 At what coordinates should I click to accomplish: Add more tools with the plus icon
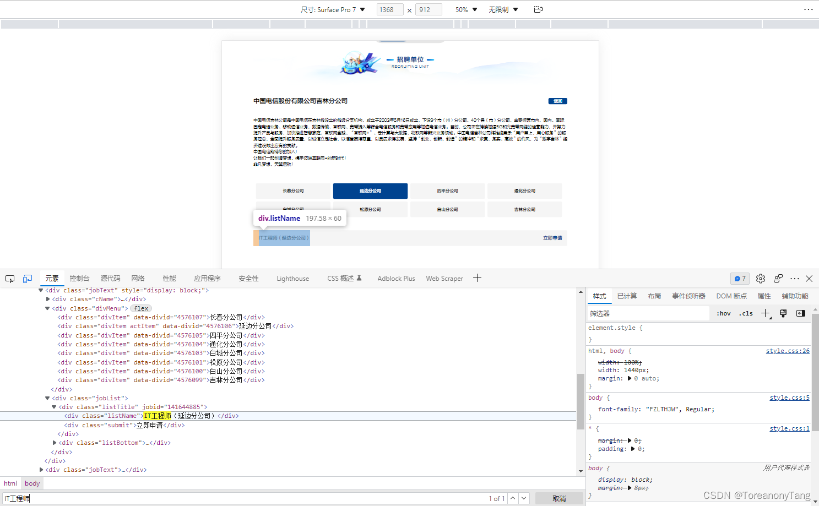[477, 278]
